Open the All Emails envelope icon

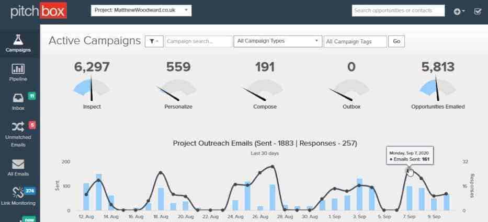point(18,165)
